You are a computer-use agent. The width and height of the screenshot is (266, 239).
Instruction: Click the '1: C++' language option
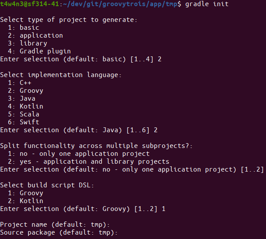pos(20,83)
